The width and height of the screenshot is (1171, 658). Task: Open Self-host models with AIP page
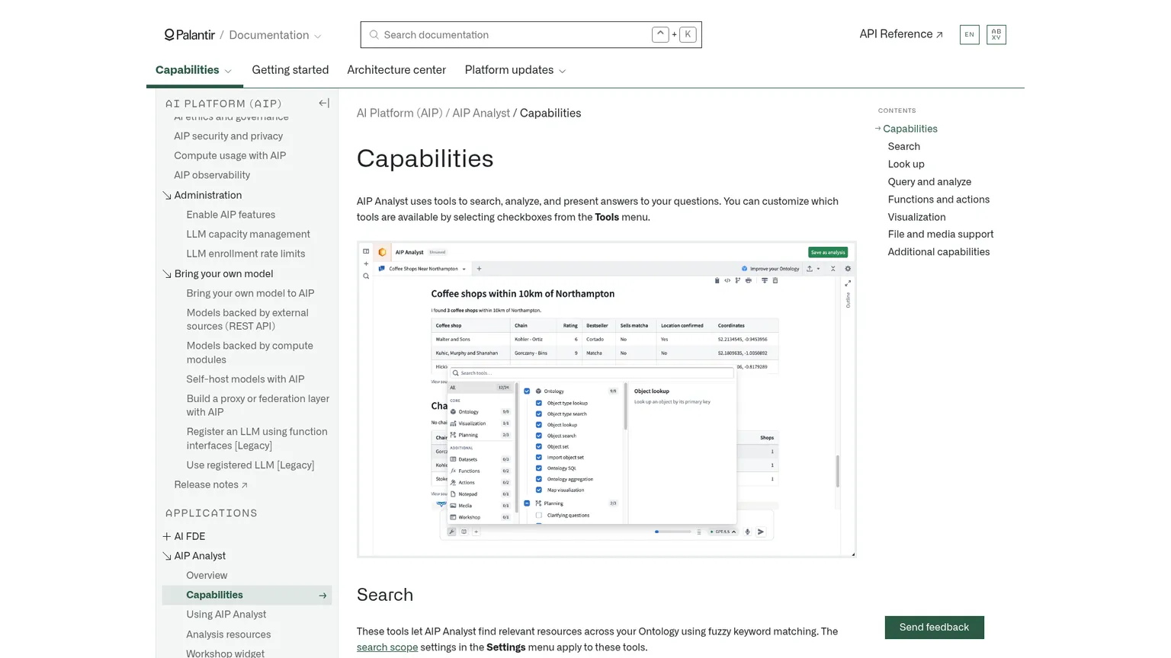(x=245, y=379)
